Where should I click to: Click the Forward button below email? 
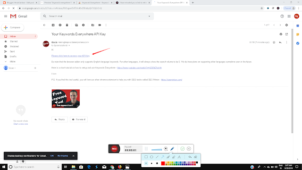pos(79,119)
